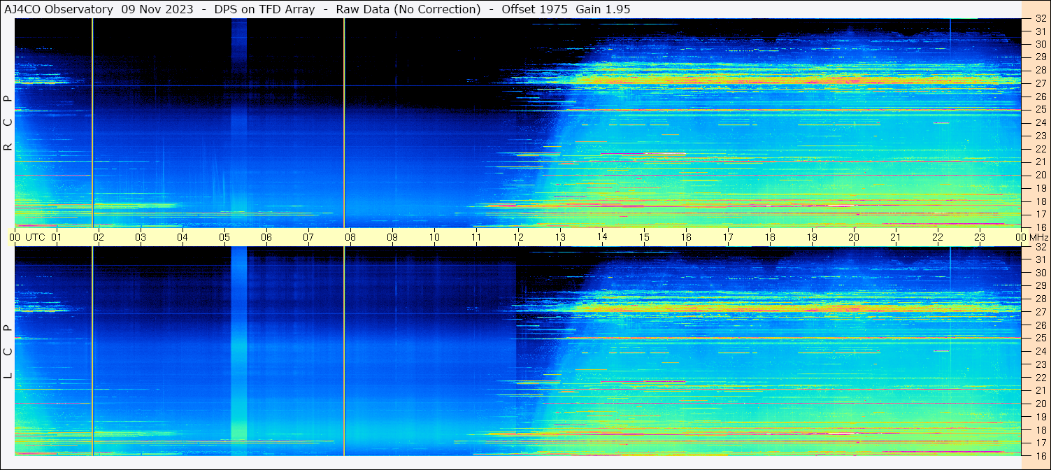Screen dimensions: 1051x470
Task: Click the "Gain 1.95" value
Action: (x=603, y=9)
